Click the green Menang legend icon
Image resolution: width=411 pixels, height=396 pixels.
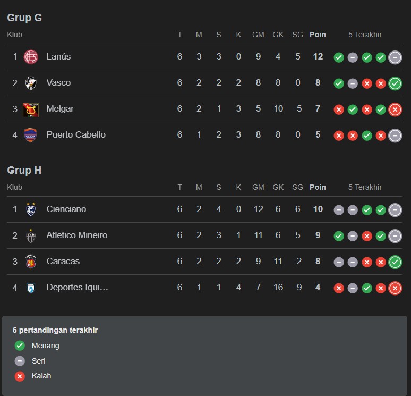tap(20, 346)
